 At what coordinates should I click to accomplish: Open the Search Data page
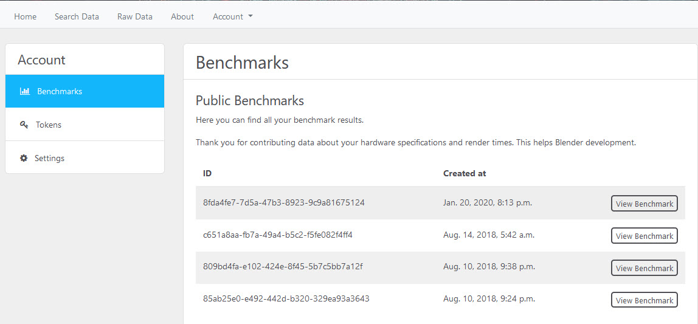pyautogui.click(x=77, y=16)
